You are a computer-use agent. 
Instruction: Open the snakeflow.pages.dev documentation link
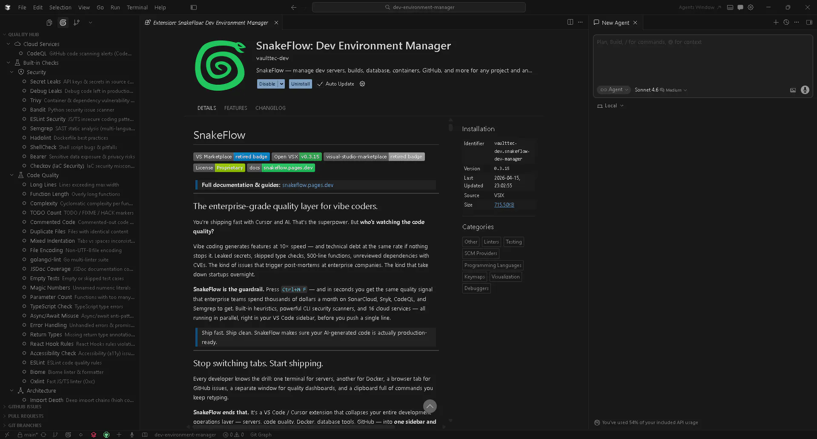coord(307,185)
